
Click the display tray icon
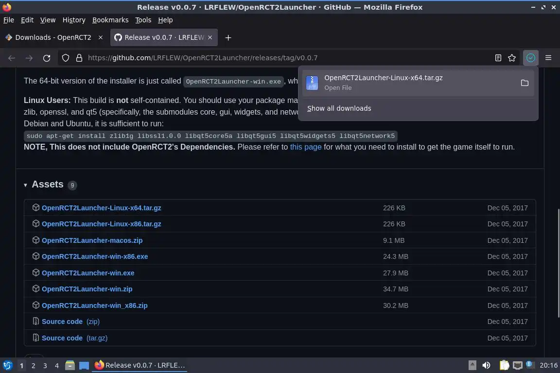coord(517,365)
